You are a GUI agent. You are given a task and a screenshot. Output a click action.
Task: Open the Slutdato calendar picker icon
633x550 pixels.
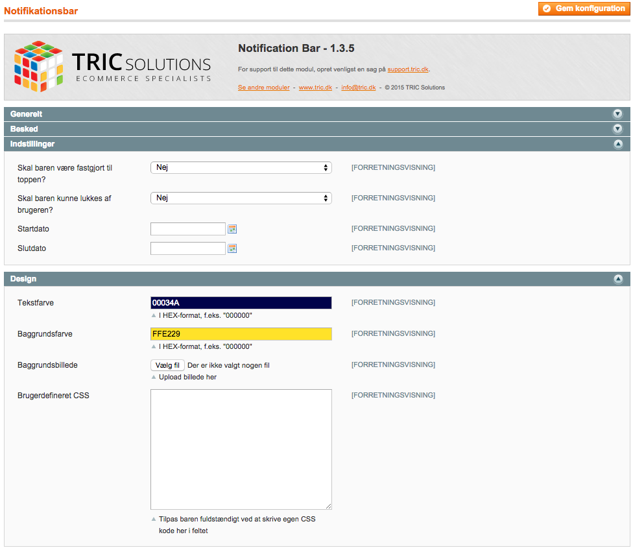point(232,248)
